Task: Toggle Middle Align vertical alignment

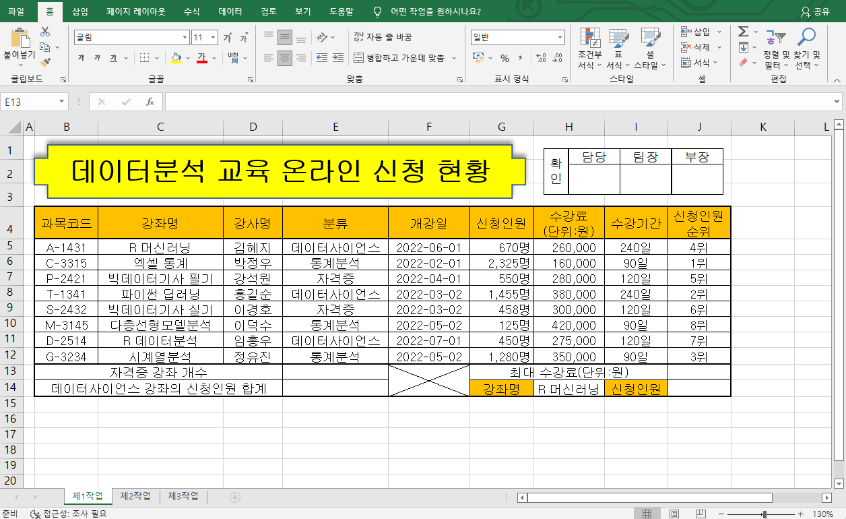Action: point(285,38)
